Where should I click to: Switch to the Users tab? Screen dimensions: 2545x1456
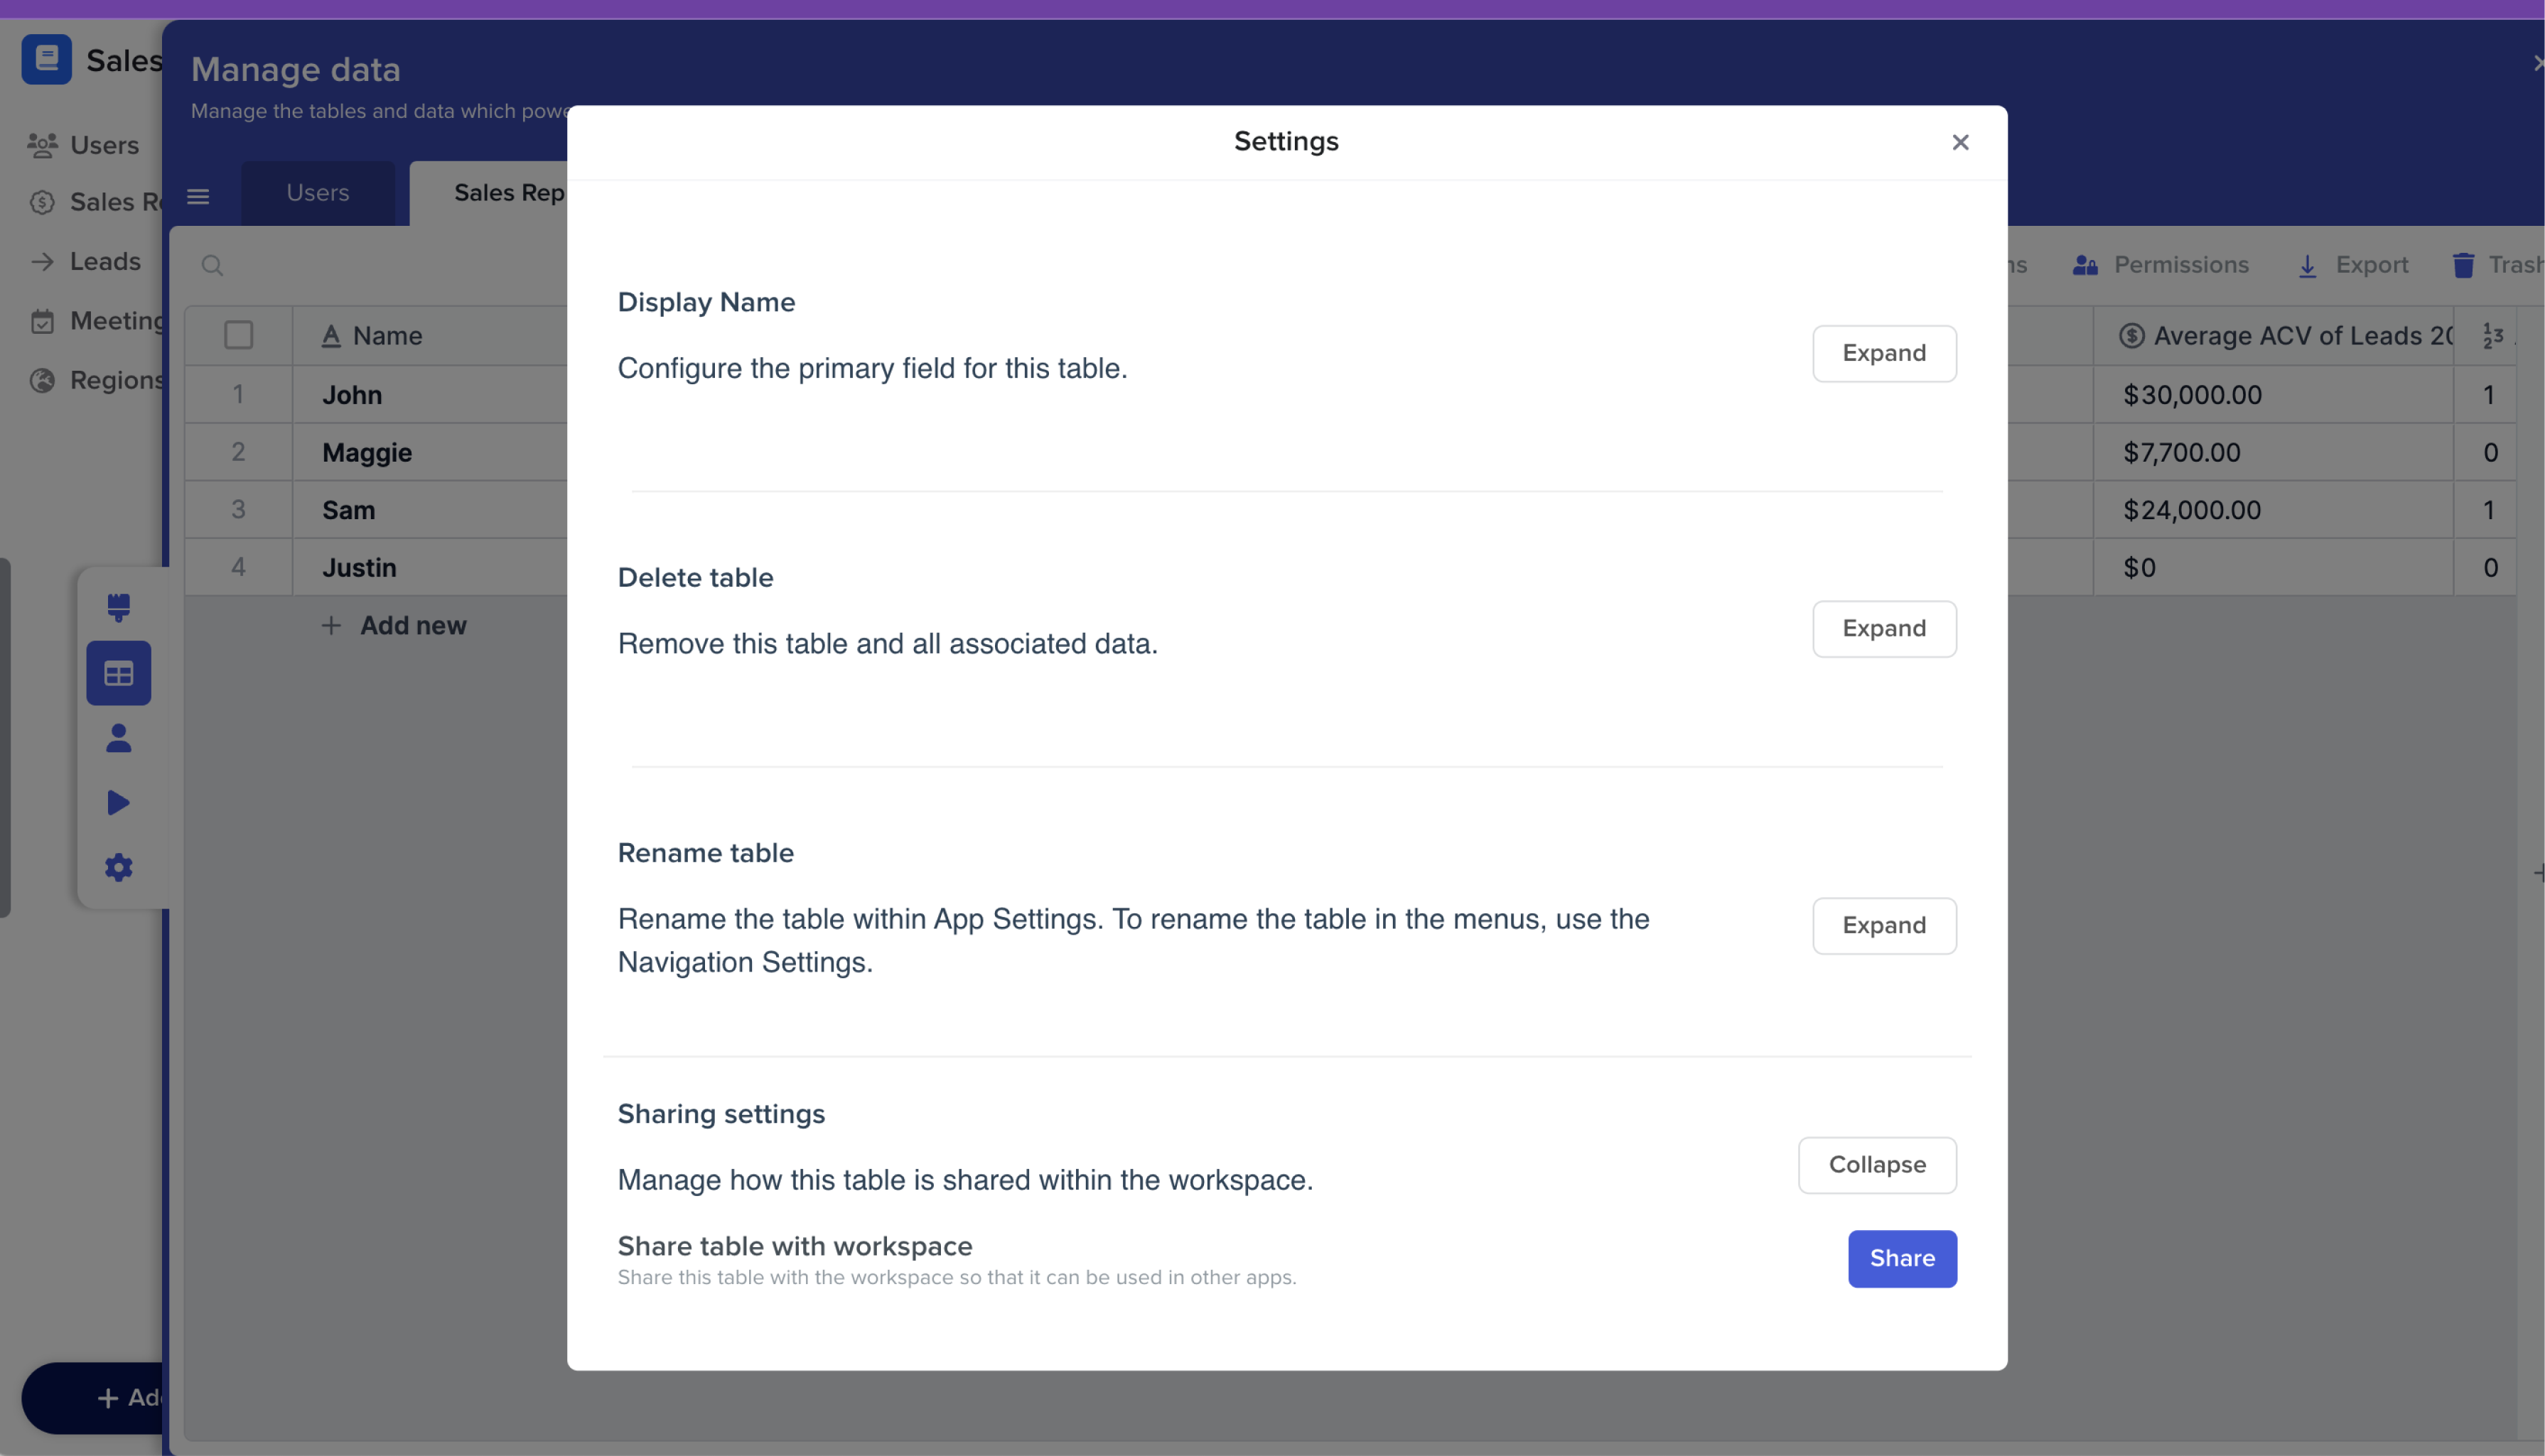[x=318, y=193]
